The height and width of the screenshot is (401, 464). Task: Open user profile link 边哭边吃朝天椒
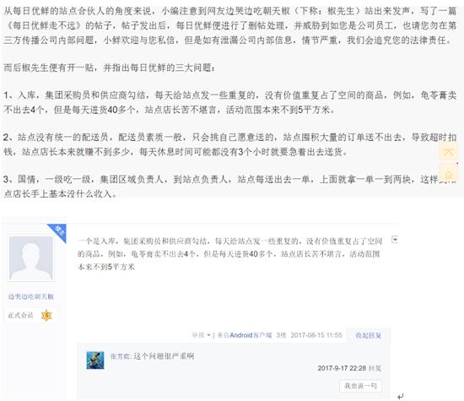coord(31,296)
